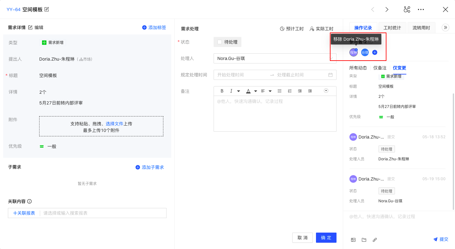Collapse the right panel with double chevron

pos(446,27)
